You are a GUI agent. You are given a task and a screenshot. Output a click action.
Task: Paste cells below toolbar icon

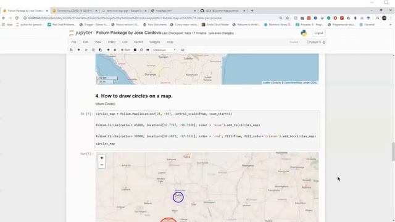[x=100, y=50]
